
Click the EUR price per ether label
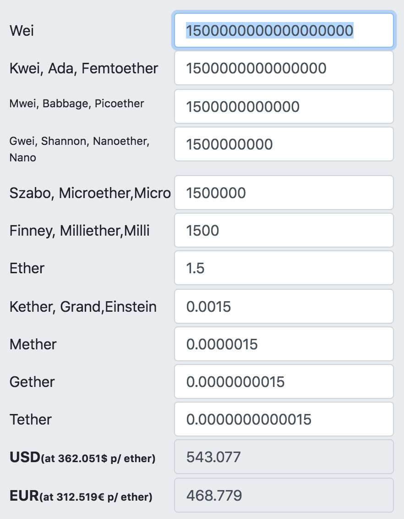click(81, 496)
